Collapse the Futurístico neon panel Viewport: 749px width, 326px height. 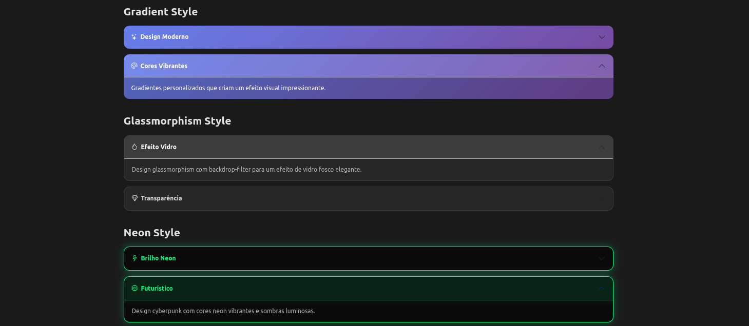(368, 288)
